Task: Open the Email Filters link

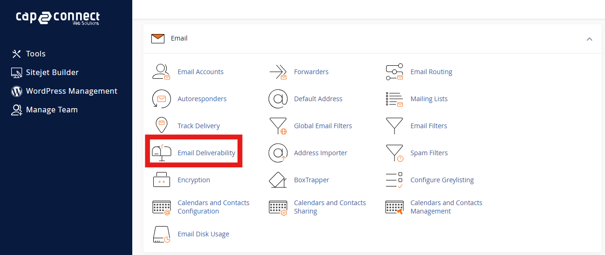Action: 428,126
